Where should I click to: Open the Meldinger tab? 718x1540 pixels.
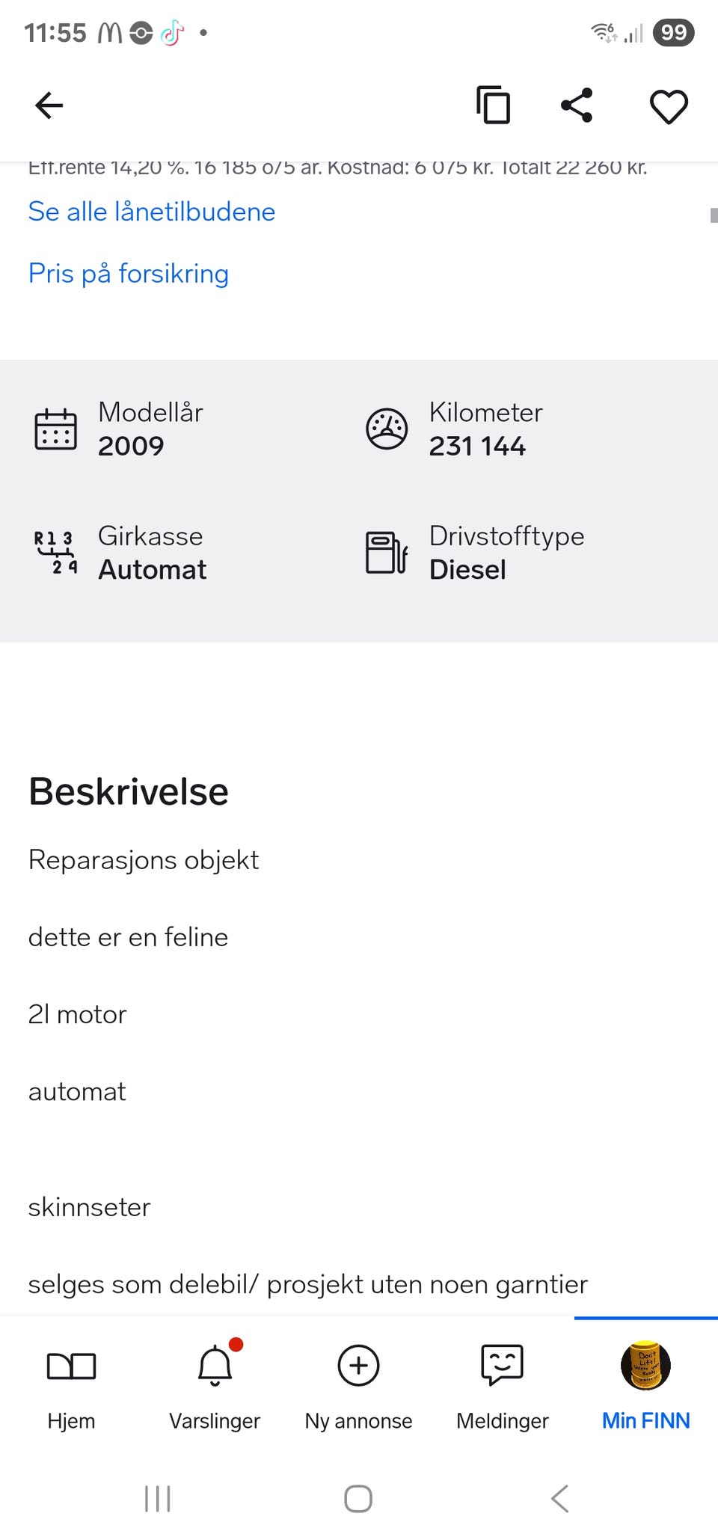tap(502, 1385)
